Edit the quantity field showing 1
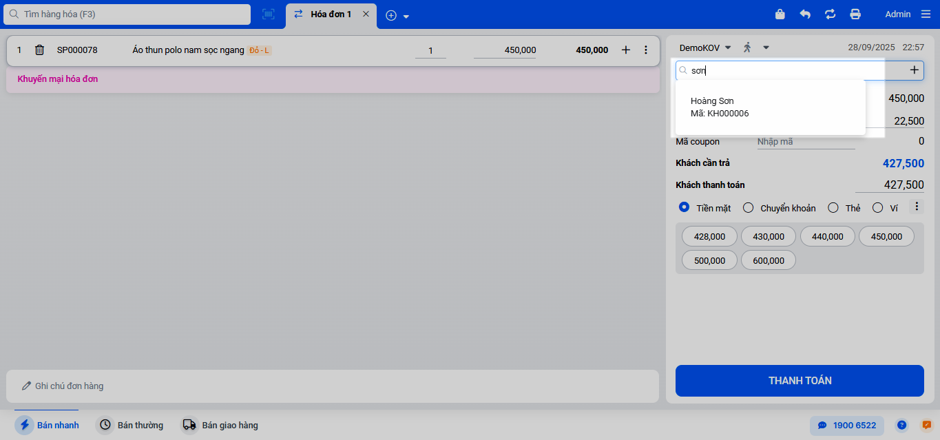The image size is (940, 440). coord(430,50)
